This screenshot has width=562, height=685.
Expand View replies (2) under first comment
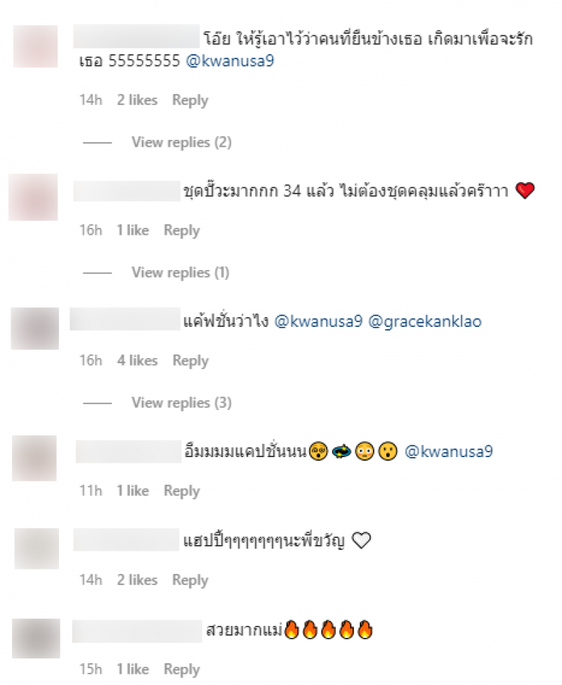[x=181, y=143]
